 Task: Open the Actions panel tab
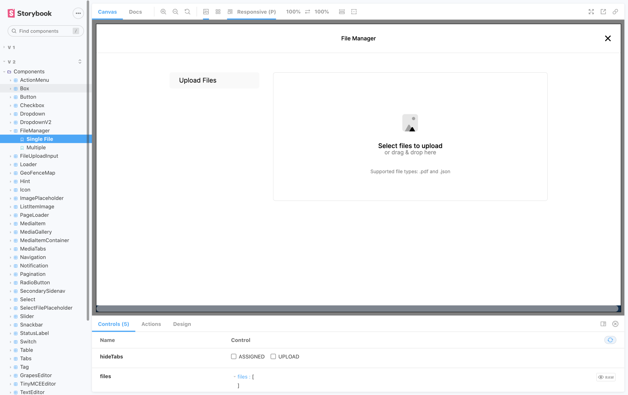[x=151, y=324]
